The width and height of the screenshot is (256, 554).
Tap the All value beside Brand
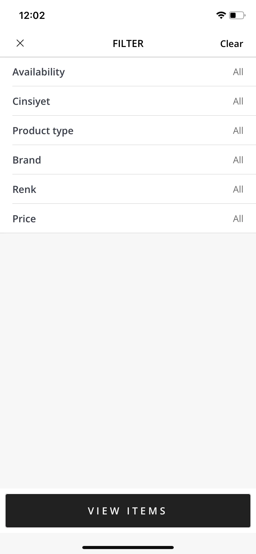point(238,160)
